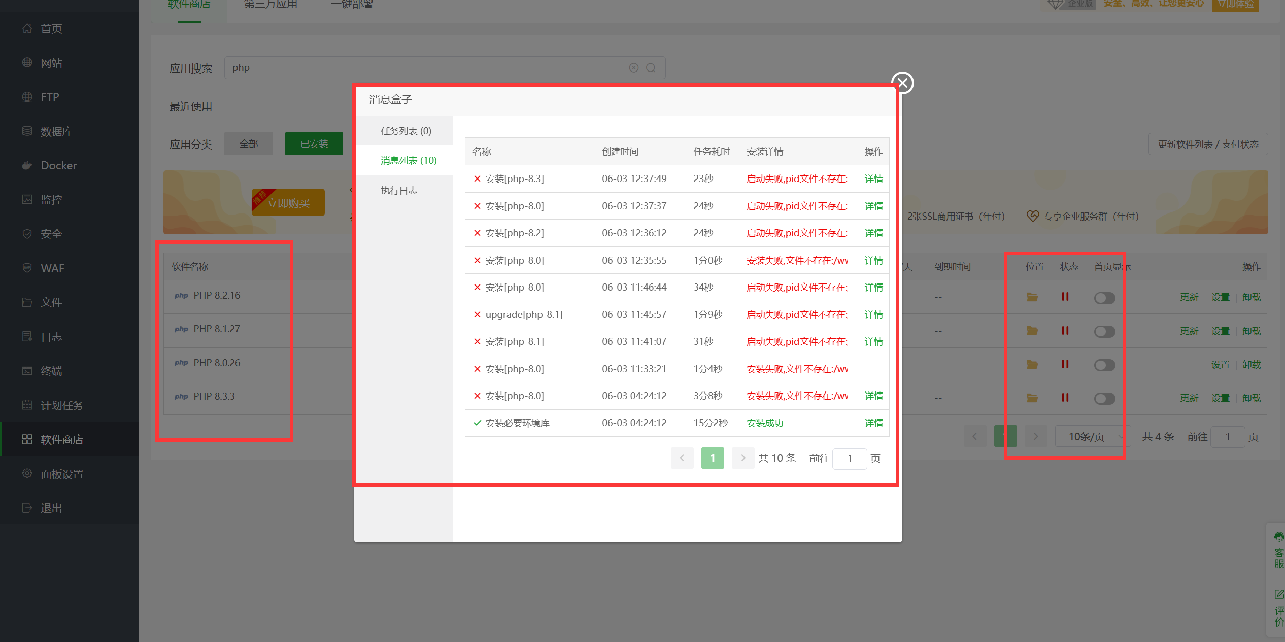
Task: Click the search magnifier icon
Action: [x=651, y=68]
